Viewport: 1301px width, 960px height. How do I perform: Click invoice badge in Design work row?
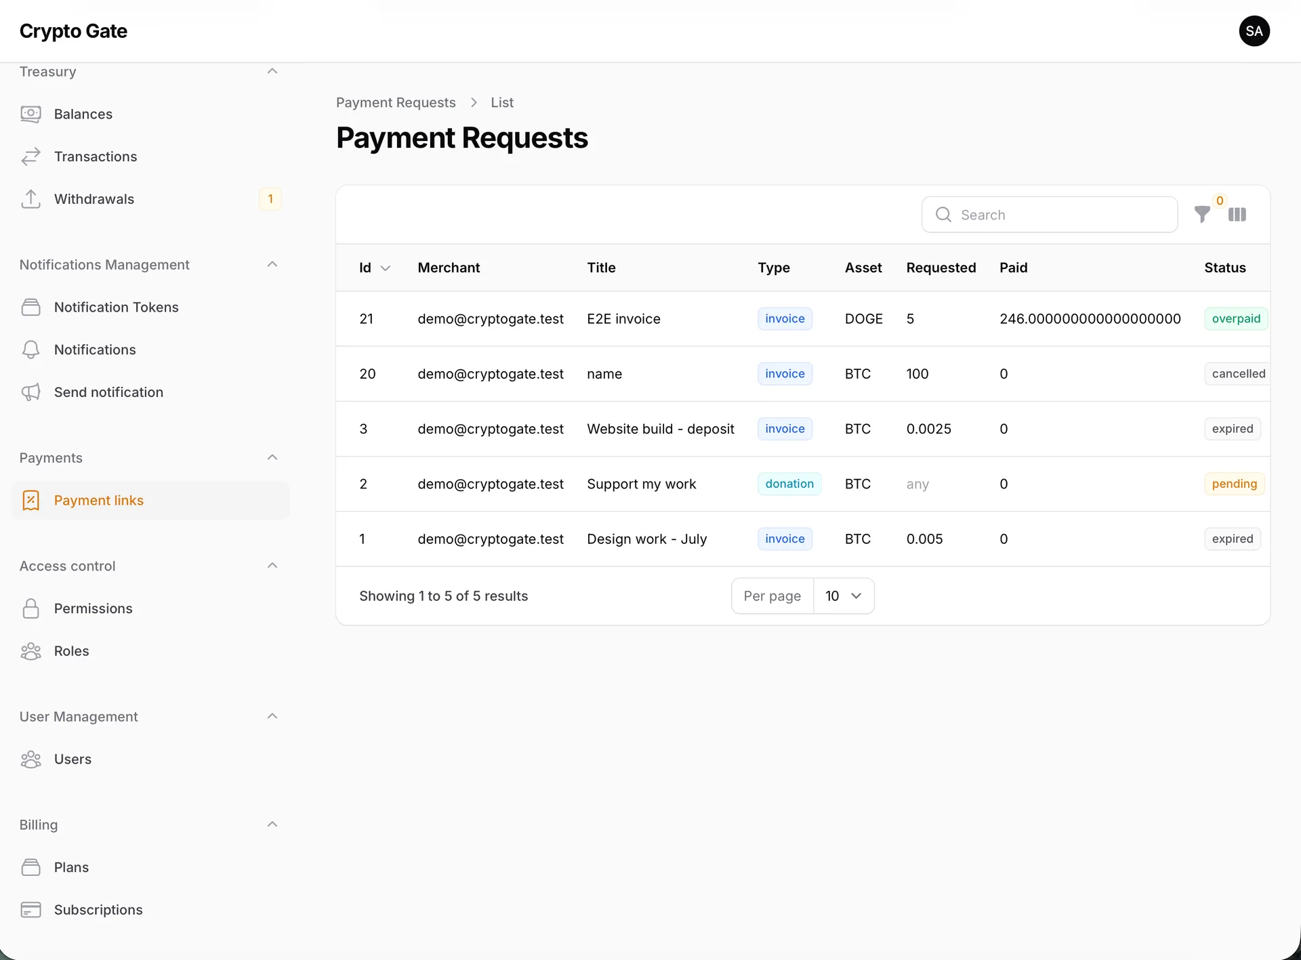click(785, 539)
